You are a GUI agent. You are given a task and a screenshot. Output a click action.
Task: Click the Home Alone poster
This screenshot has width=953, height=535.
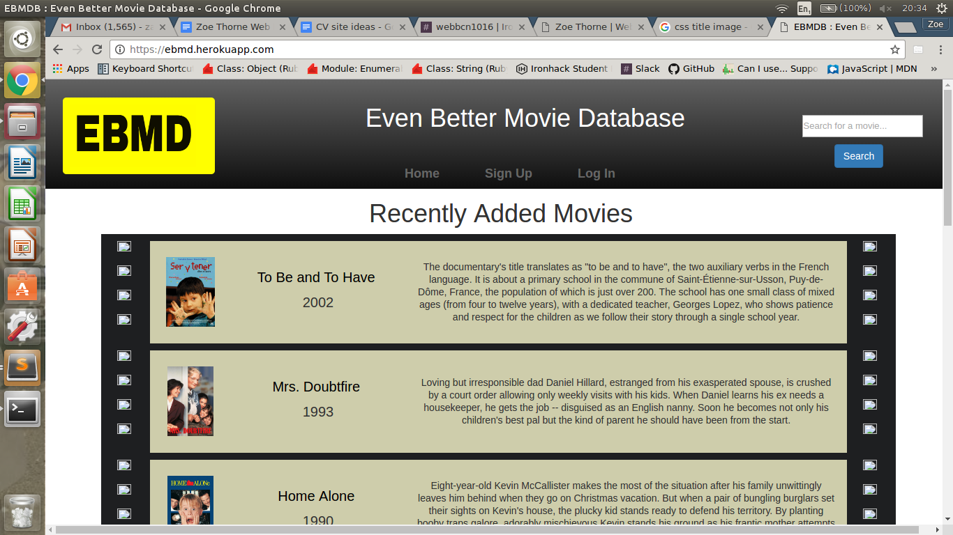190,500
